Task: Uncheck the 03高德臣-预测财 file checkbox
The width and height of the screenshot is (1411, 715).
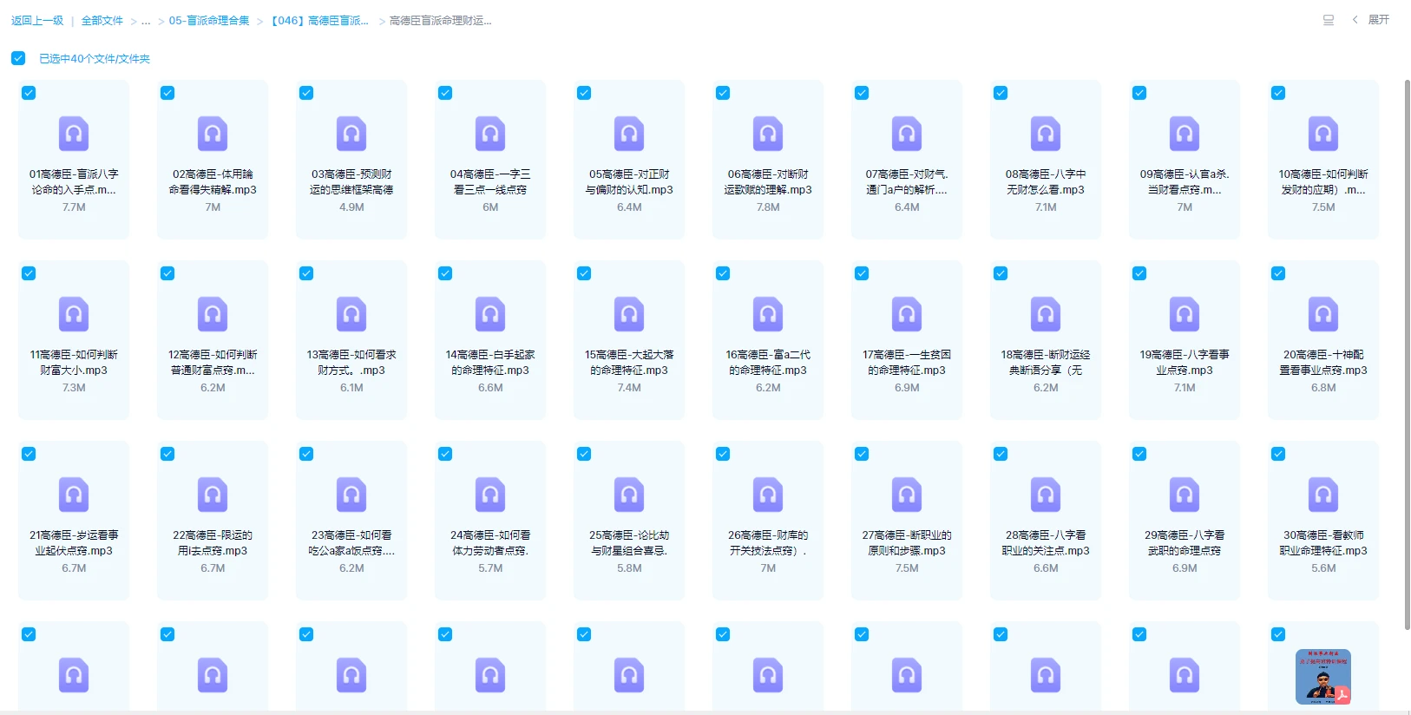Action: point(306,93)
